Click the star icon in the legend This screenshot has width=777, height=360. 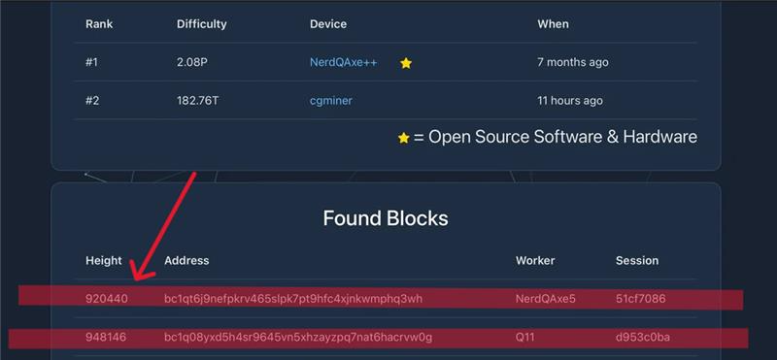tap(404, 138)
